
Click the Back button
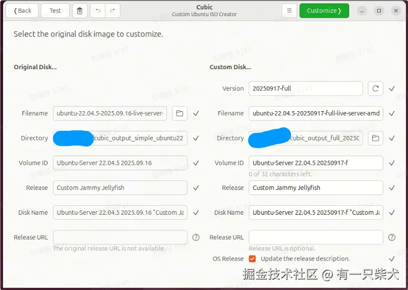click(x=22, y=11)
